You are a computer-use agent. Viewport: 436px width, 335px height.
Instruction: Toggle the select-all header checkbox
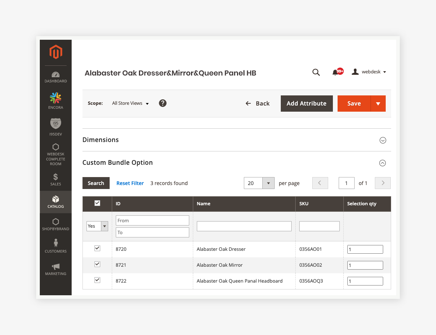click(x=97, y=203)
